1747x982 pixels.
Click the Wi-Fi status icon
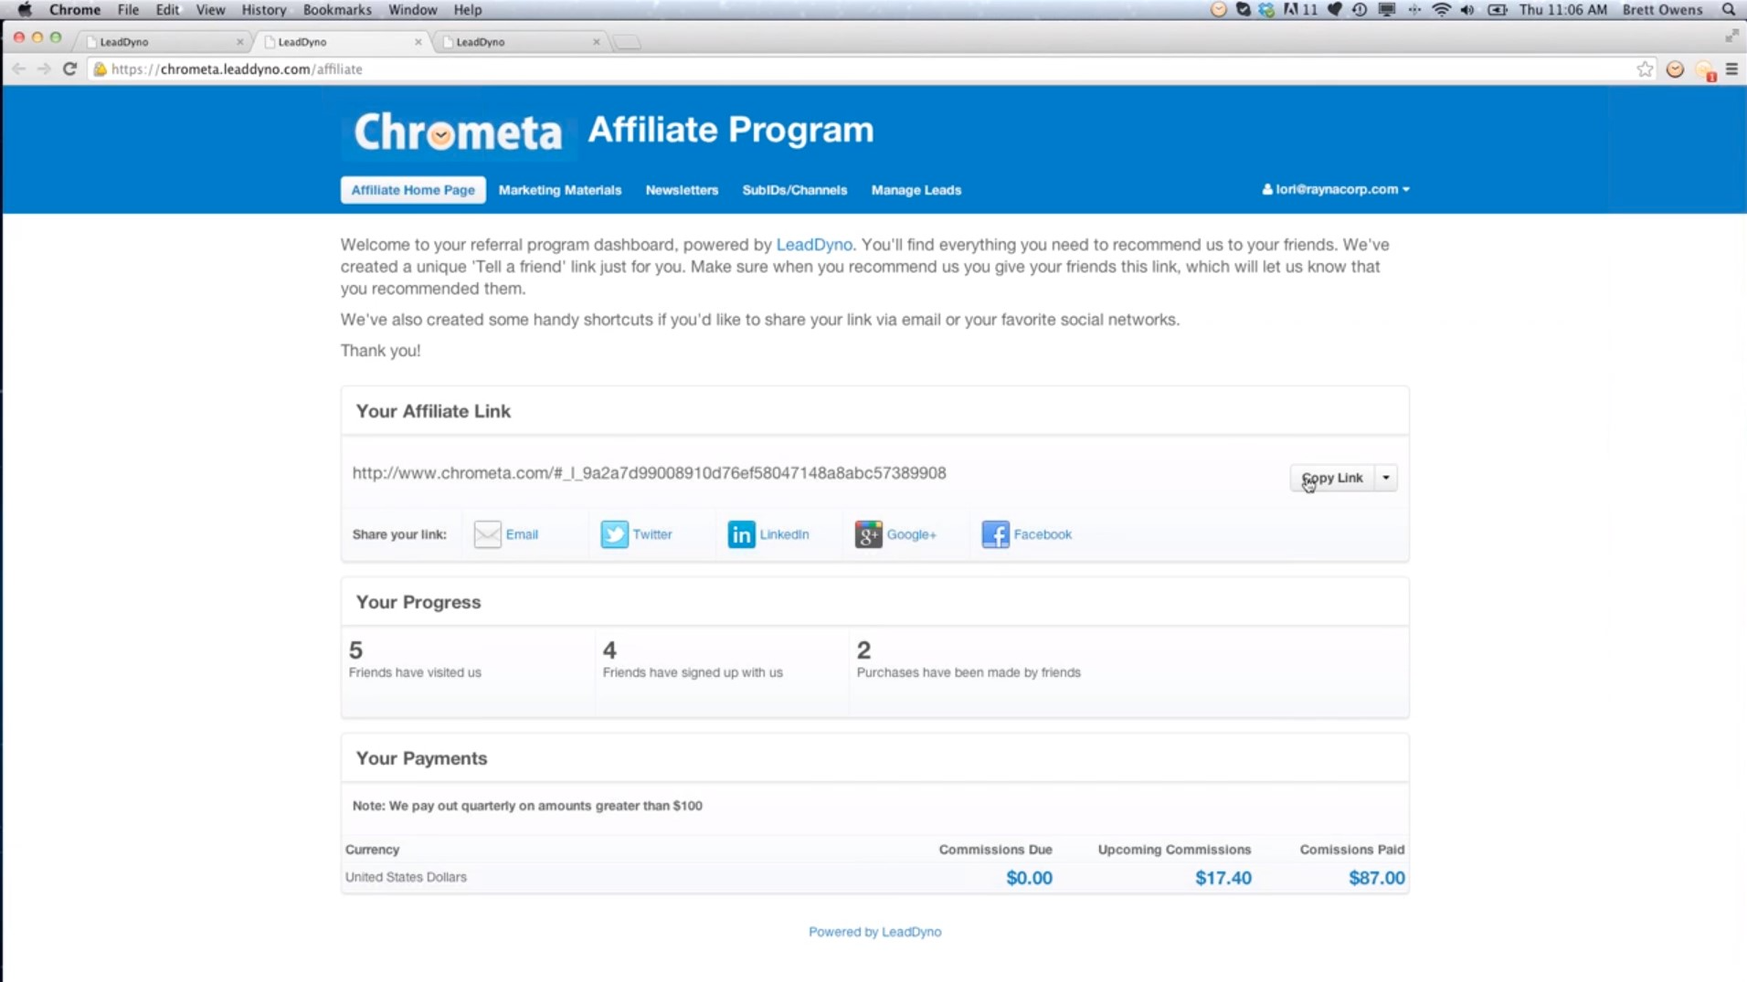(1442, 10)
